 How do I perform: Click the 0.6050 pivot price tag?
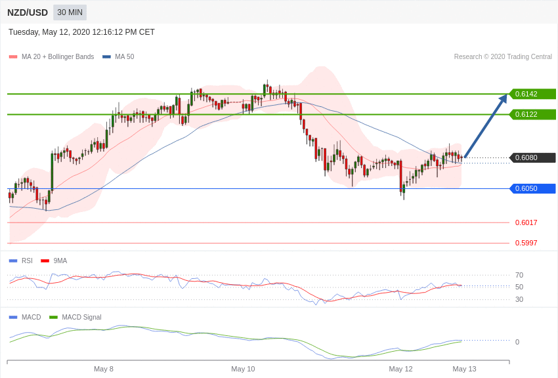pyautogui.click(x=533, y=188)
